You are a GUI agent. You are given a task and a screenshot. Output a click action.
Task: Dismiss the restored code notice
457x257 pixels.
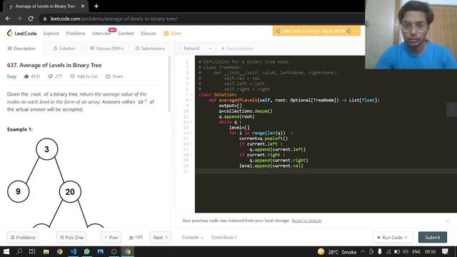[x=448, y=221]
